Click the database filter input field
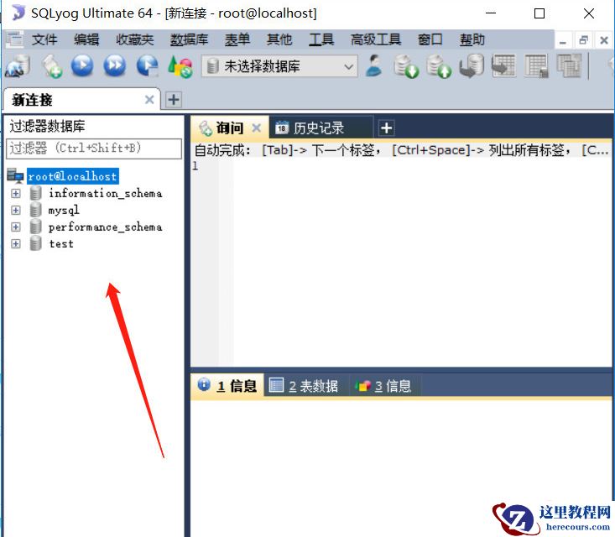The height and width of the screenshot is (537, 615). [94, 149]
